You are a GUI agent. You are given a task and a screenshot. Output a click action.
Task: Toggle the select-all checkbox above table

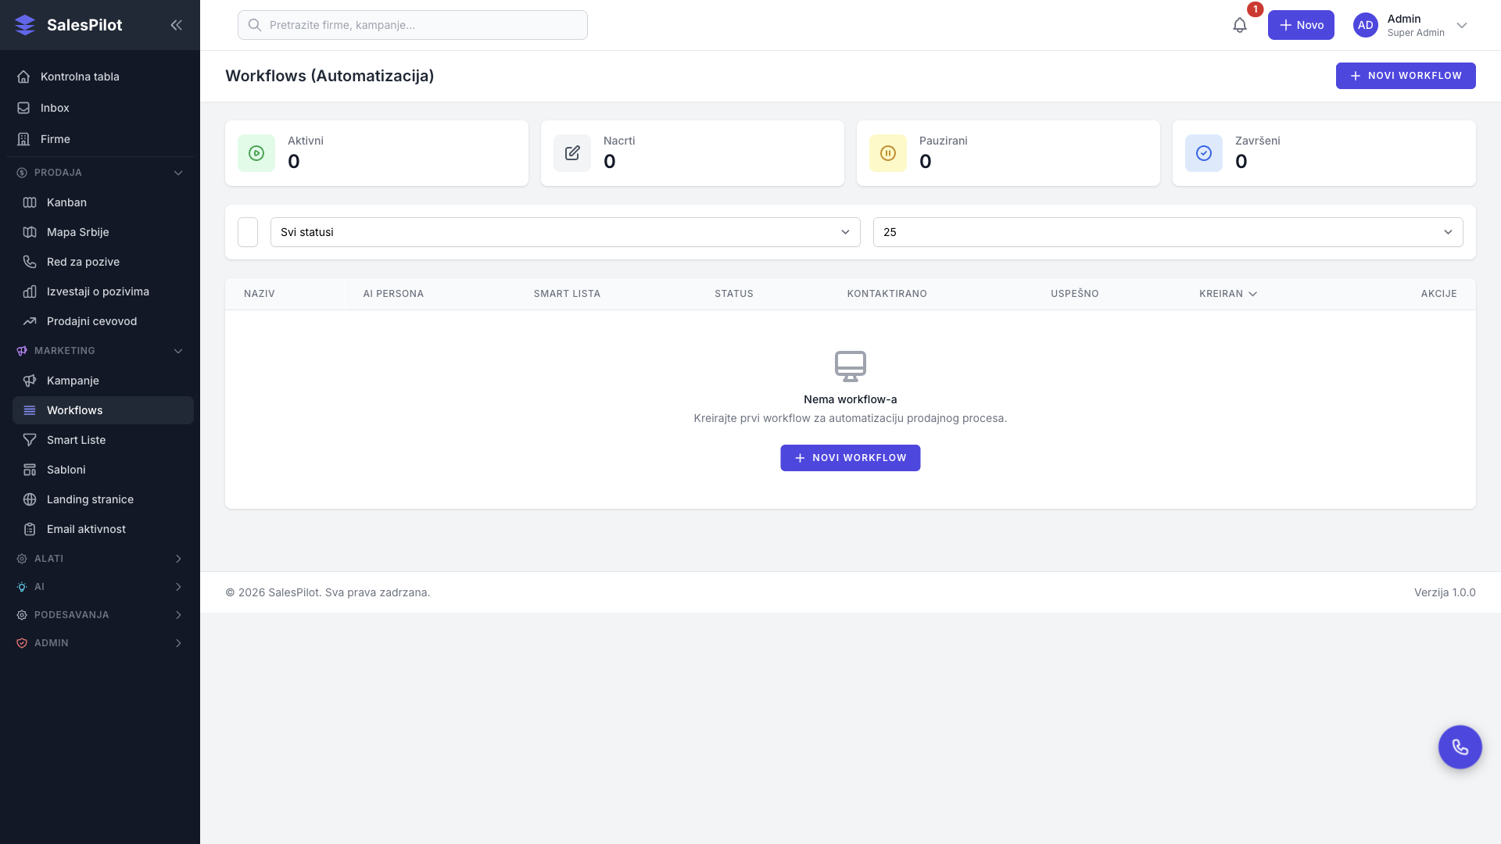[247, 232]
